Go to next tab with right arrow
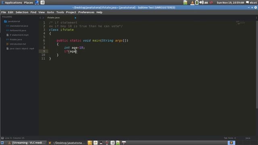 coord(43,18)
